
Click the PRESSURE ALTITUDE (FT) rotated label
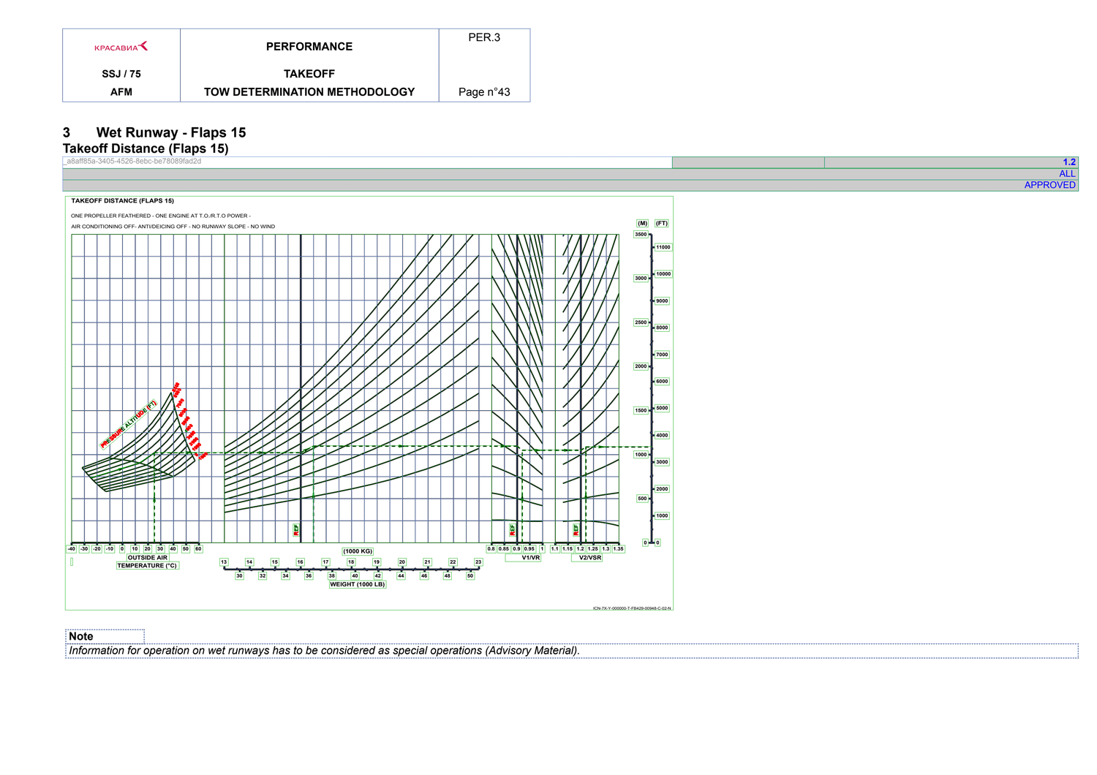click(129, 424)
